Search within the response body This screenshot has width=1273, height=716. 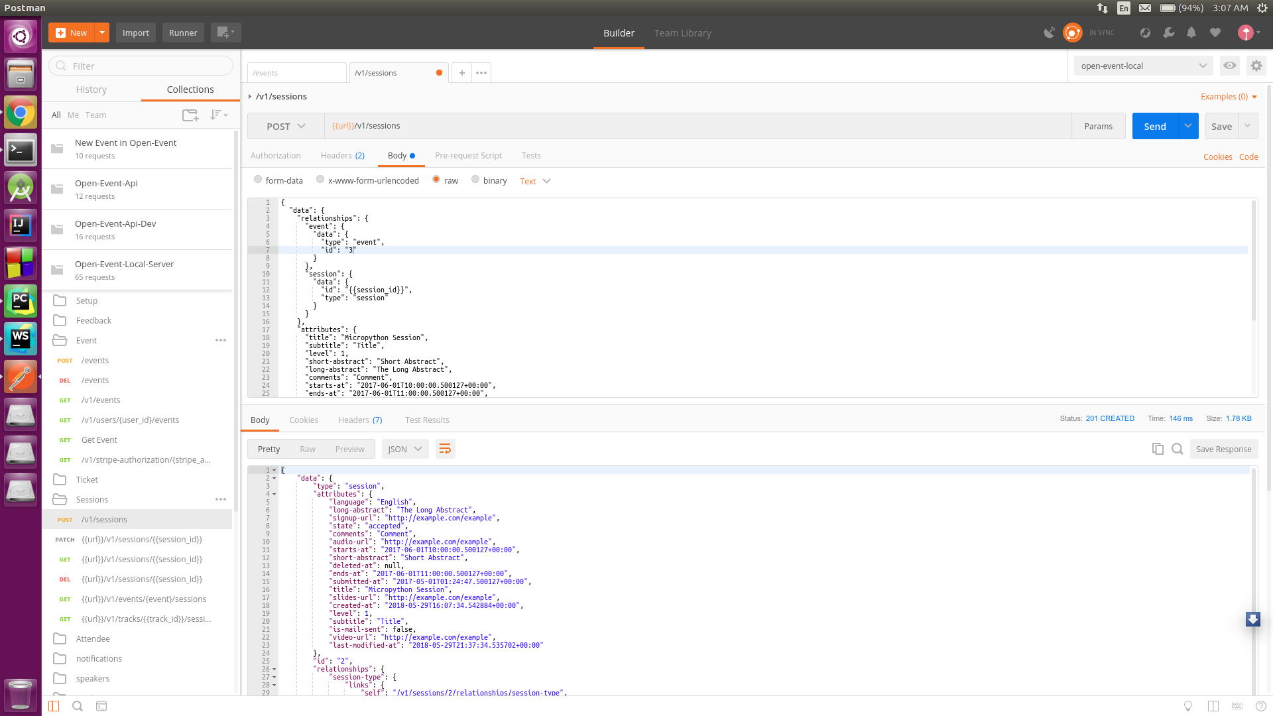click(1178, 449)
